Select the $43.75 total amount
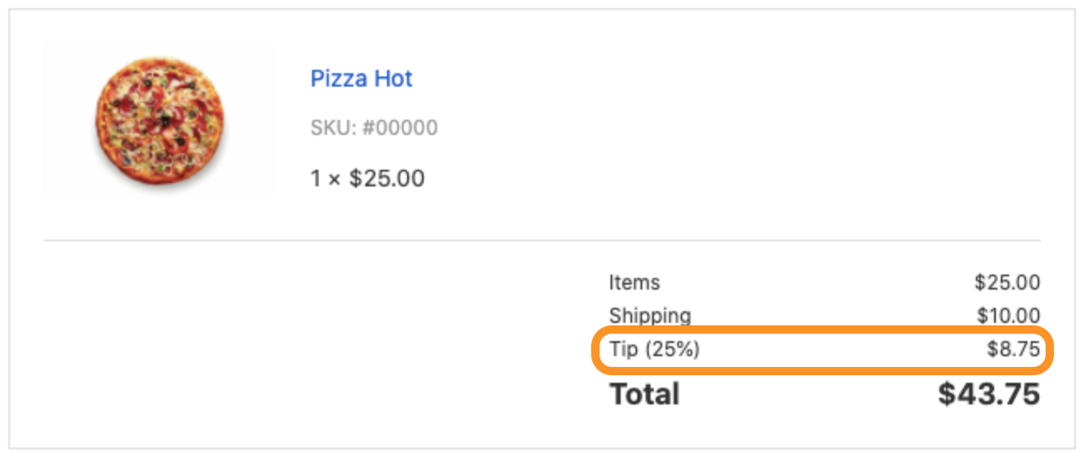Screen dimensions: 1084x456 coord(989,394)
